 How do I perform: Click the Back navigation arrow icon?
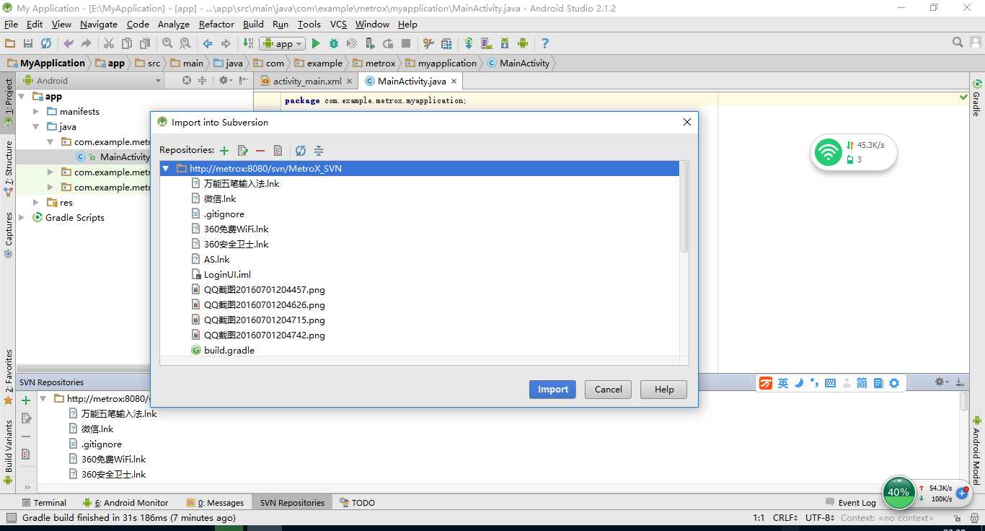(x=208, y=43)
